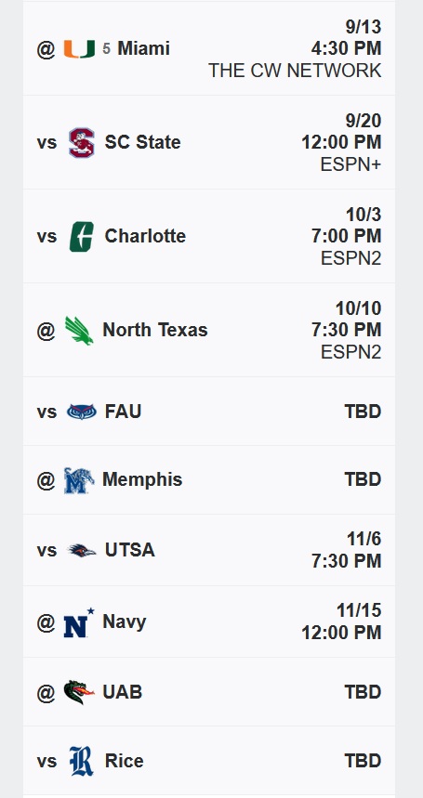Select the 10/10 7:30 PM game details
Image resolution: width=423 pixels, height=798 pixels.
pyautogui.click(x=346, y=319)
